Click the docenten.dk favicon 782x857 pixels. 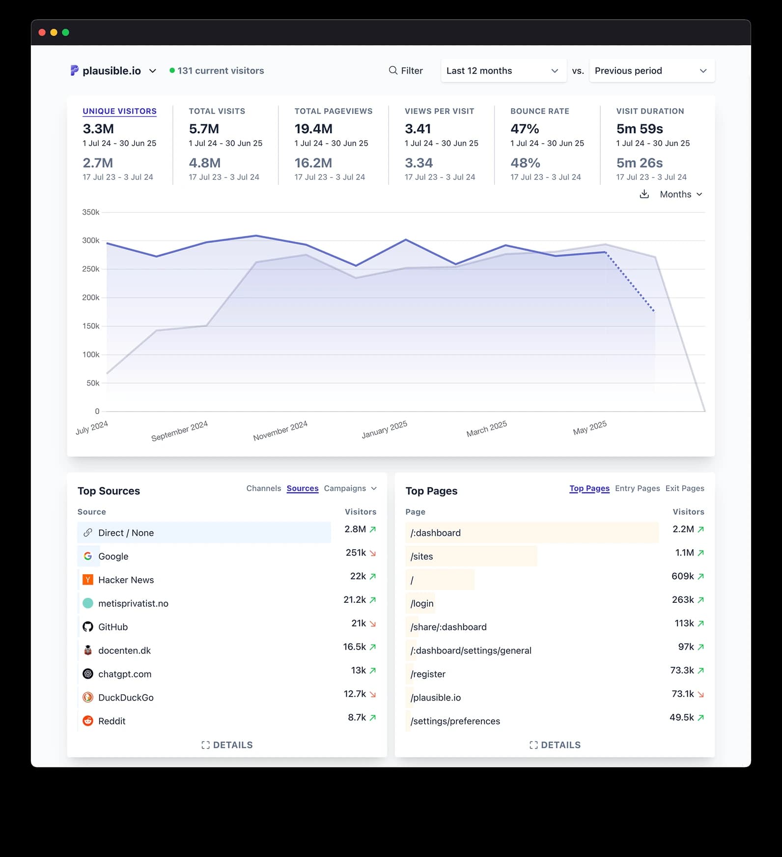tap(88, 650)
